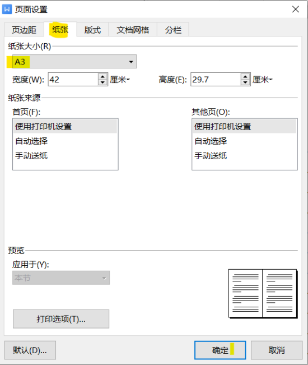The height and width of the screenshot is (365, 308).
Task: Click the WPS Writer icon in title bar
Action: click(7, 10)
